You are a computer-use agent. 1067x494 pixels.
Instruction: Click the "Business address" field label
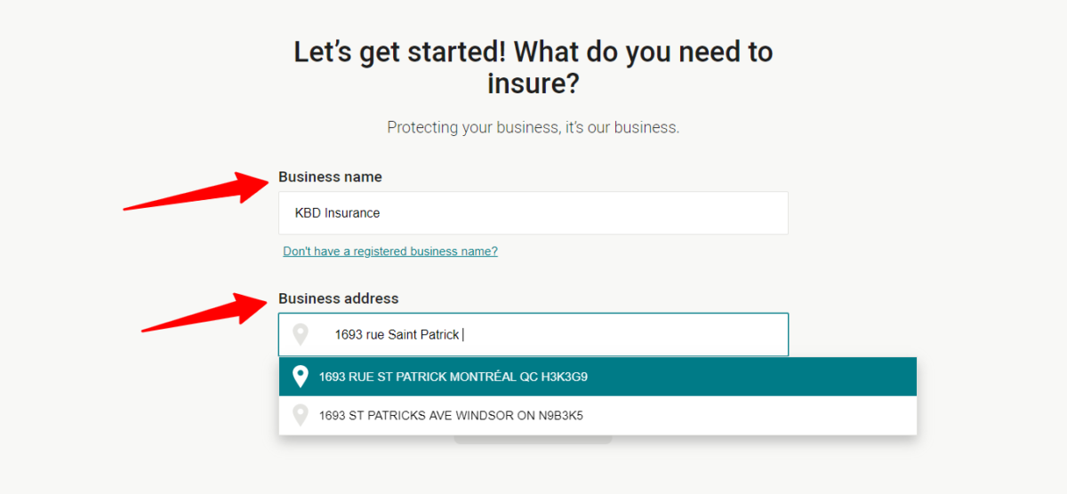[339, 299]
